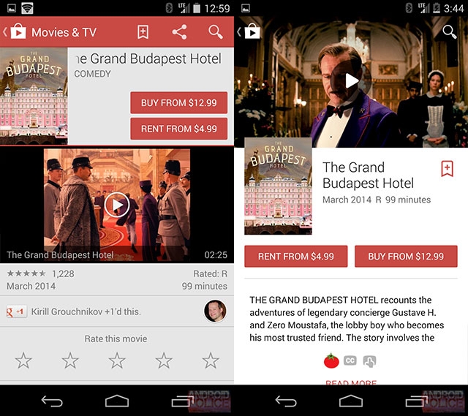Image resolution: width=468 pixels, height=416 pixels.
Task: Tap the white search icon over the right trailer
Action: click(x=449, y=31)
